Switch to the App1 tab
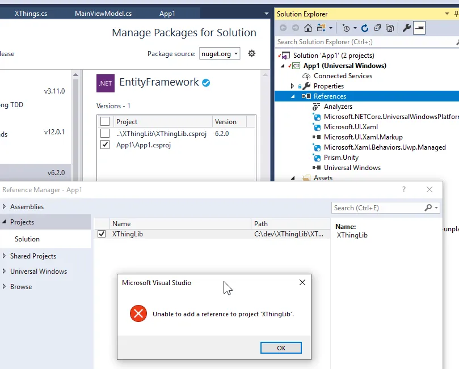This screenshot has width=459, height=369. pos(167,14)
